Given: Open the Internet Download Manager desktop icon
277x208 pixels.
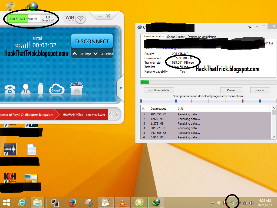Looking at the screenshot, I should [32, 6].
